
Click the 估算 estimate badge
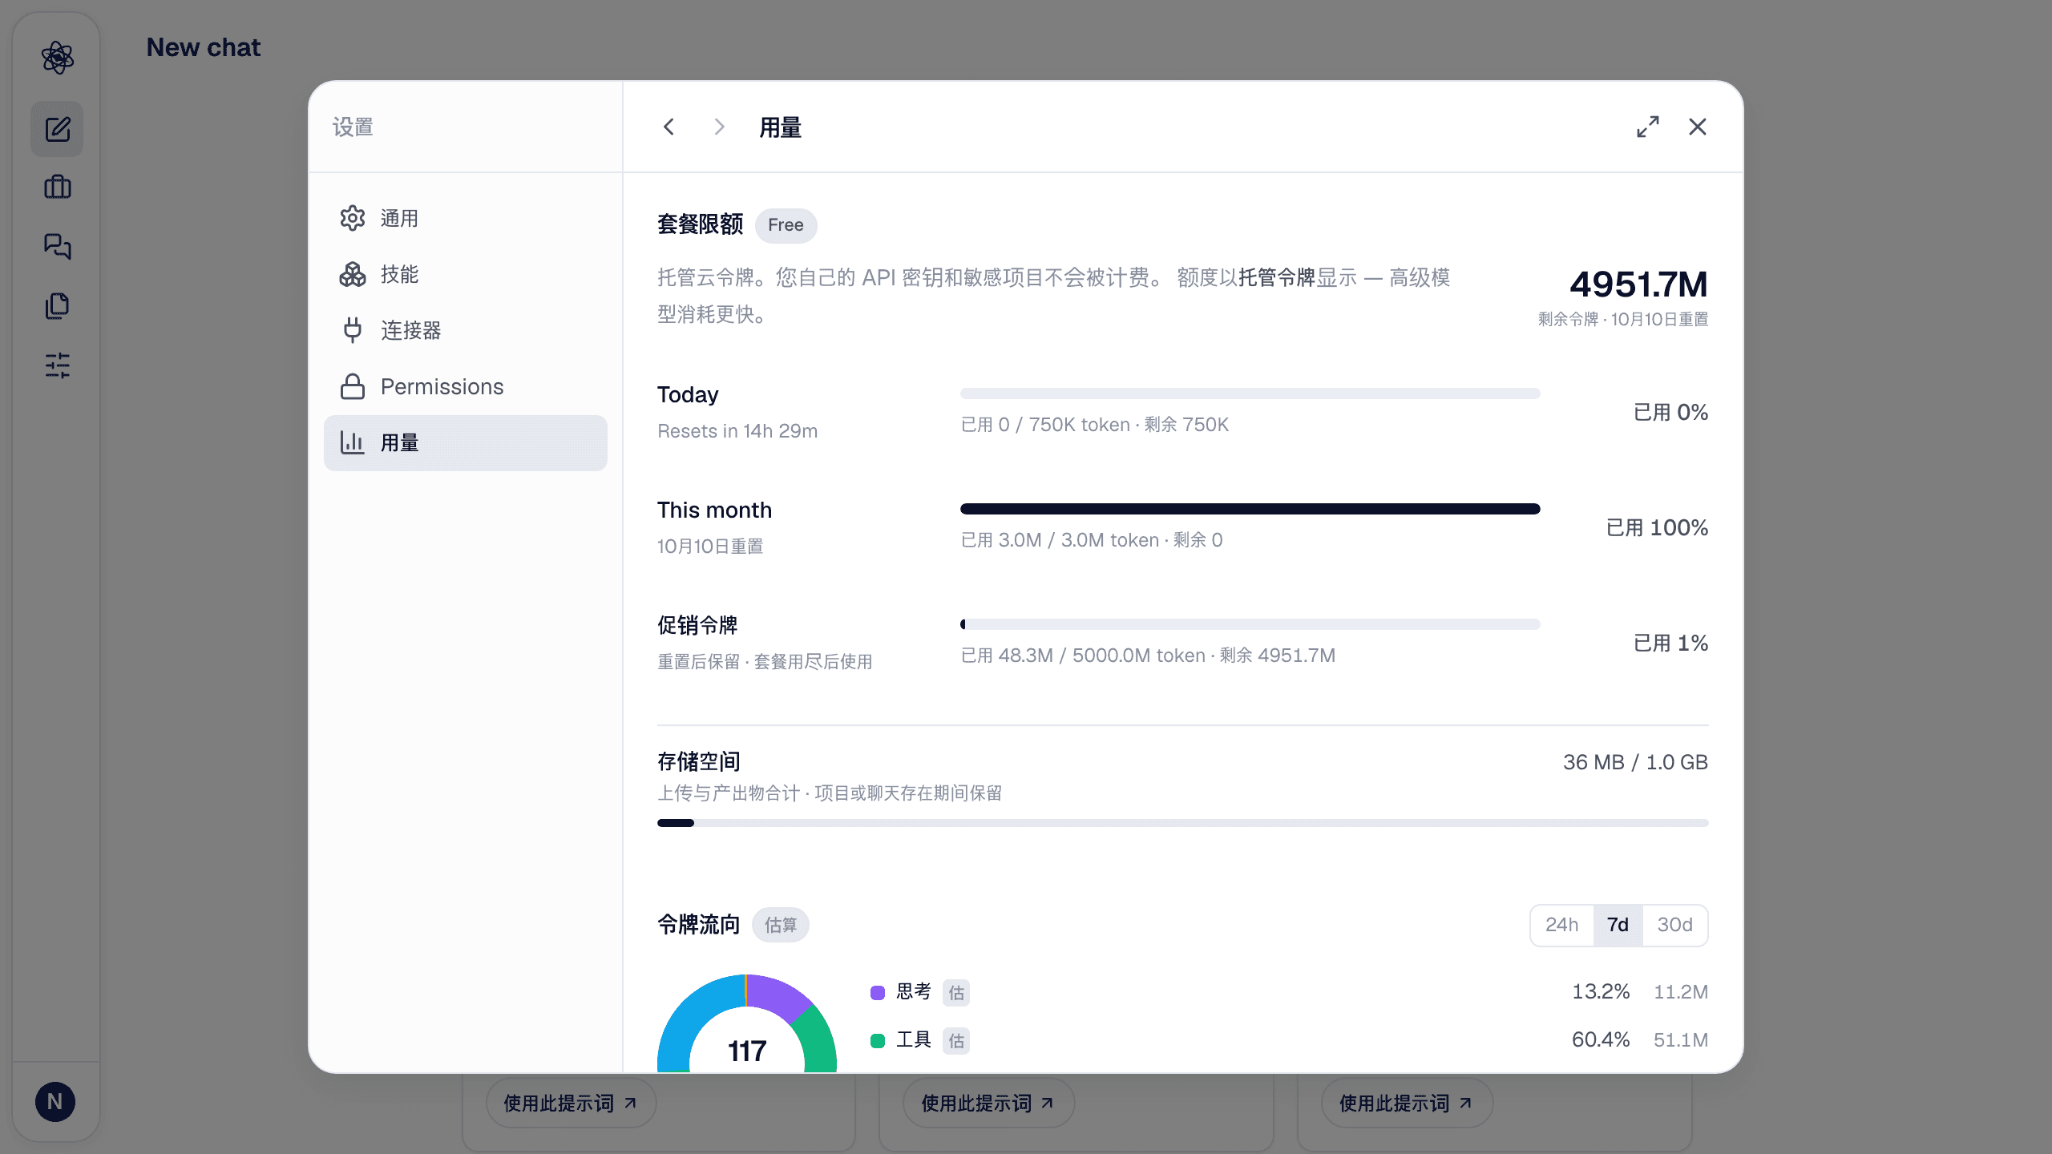[x=781, y=925]
